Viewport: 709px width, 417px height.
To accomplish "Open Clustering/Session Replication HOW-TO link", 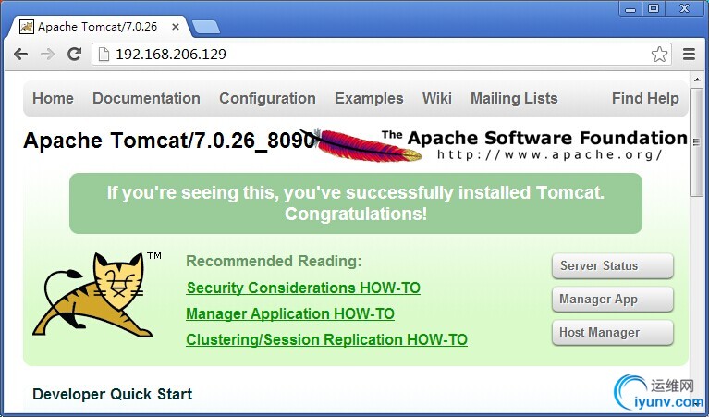I will (x=326, y=339).
